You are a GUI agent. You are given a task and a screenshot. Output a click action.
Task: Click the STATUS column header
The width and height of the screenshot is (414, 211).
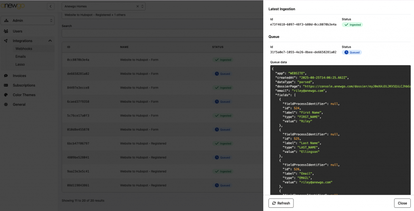(218, 47)
